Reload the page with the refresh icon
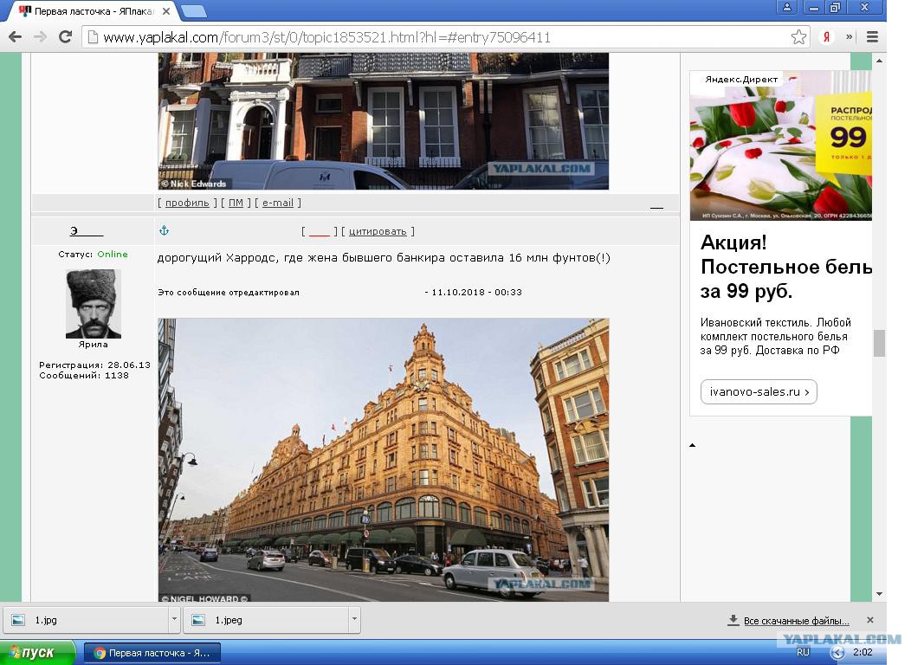924x665 pixels. (66, 37)
